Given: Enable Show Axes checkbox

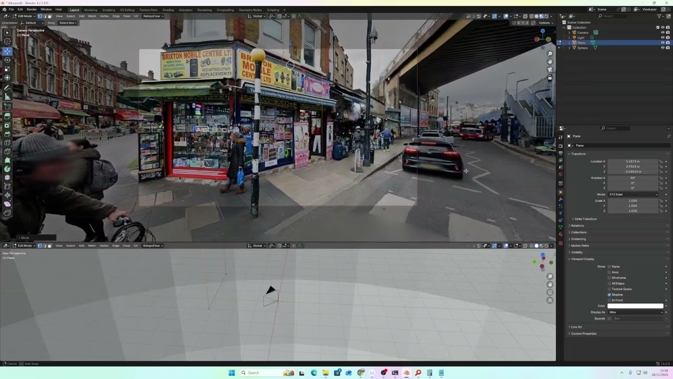Looking at the screenshot, I should point(609,272).
